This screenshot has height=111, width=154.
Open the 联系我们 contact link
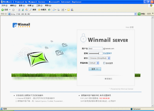[108, 79]
